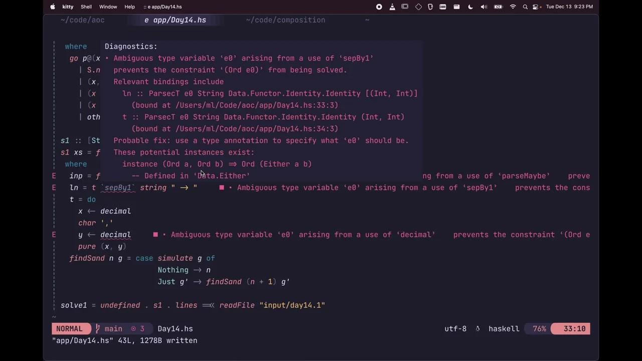Switch to the ~/code/aoc tab
Image resolution: width=642 pixels, height=361 pixels.
click(x=82, y=20)
